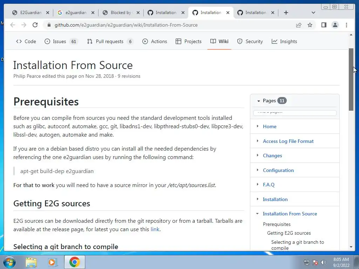Click the share page icon in address bar

tap(299, 25)
